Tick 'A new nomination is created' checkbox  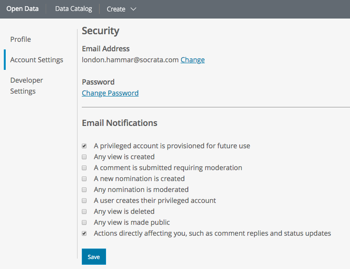pos(84,179)
